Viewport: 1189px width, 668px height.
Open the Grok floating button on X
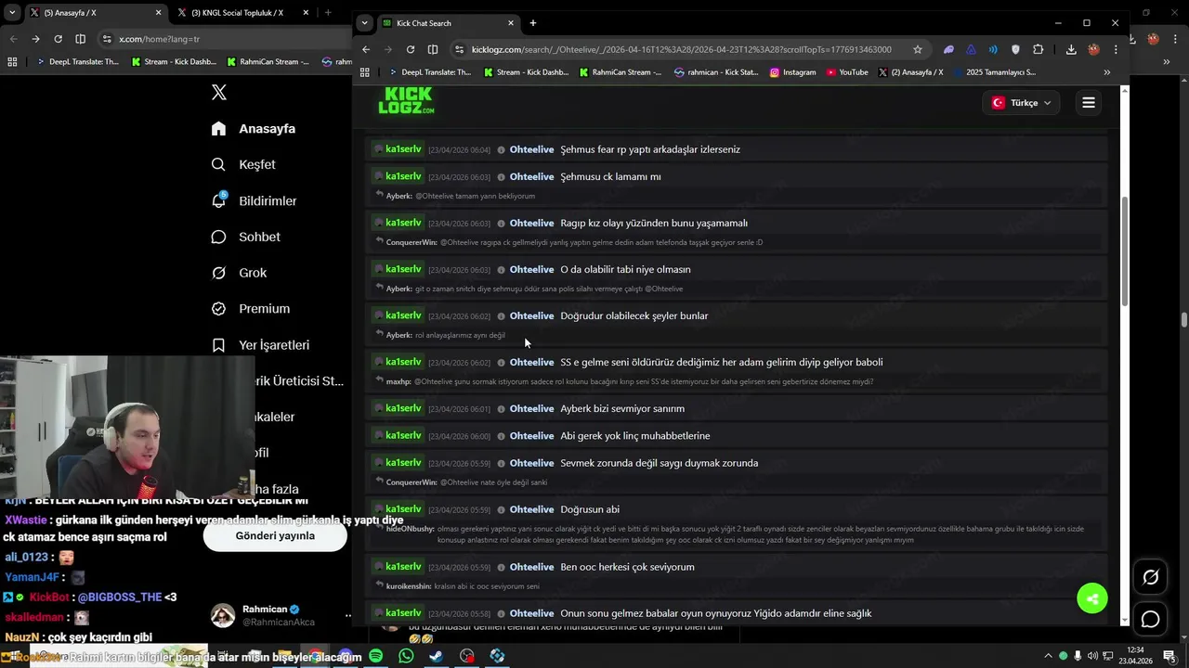(x=1150, y=577)
